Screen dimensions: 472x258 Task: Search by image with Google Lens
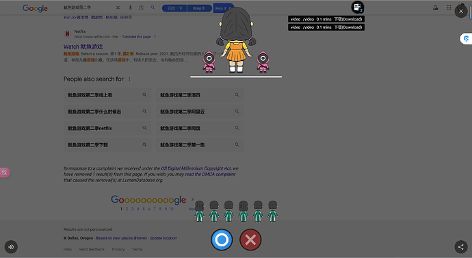[142, 8]
